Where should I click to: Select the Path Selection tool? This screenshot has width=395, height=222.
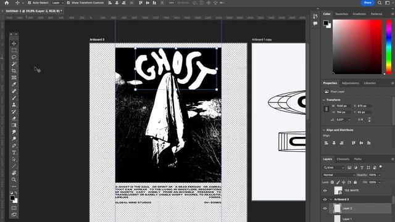click(x=14, y=159)
